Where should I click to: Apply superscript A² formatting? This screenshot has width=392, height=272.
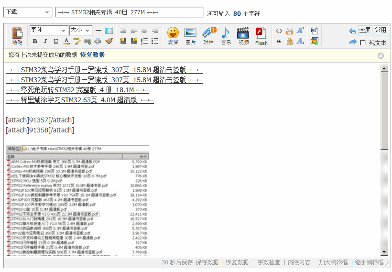coord(300,31)
